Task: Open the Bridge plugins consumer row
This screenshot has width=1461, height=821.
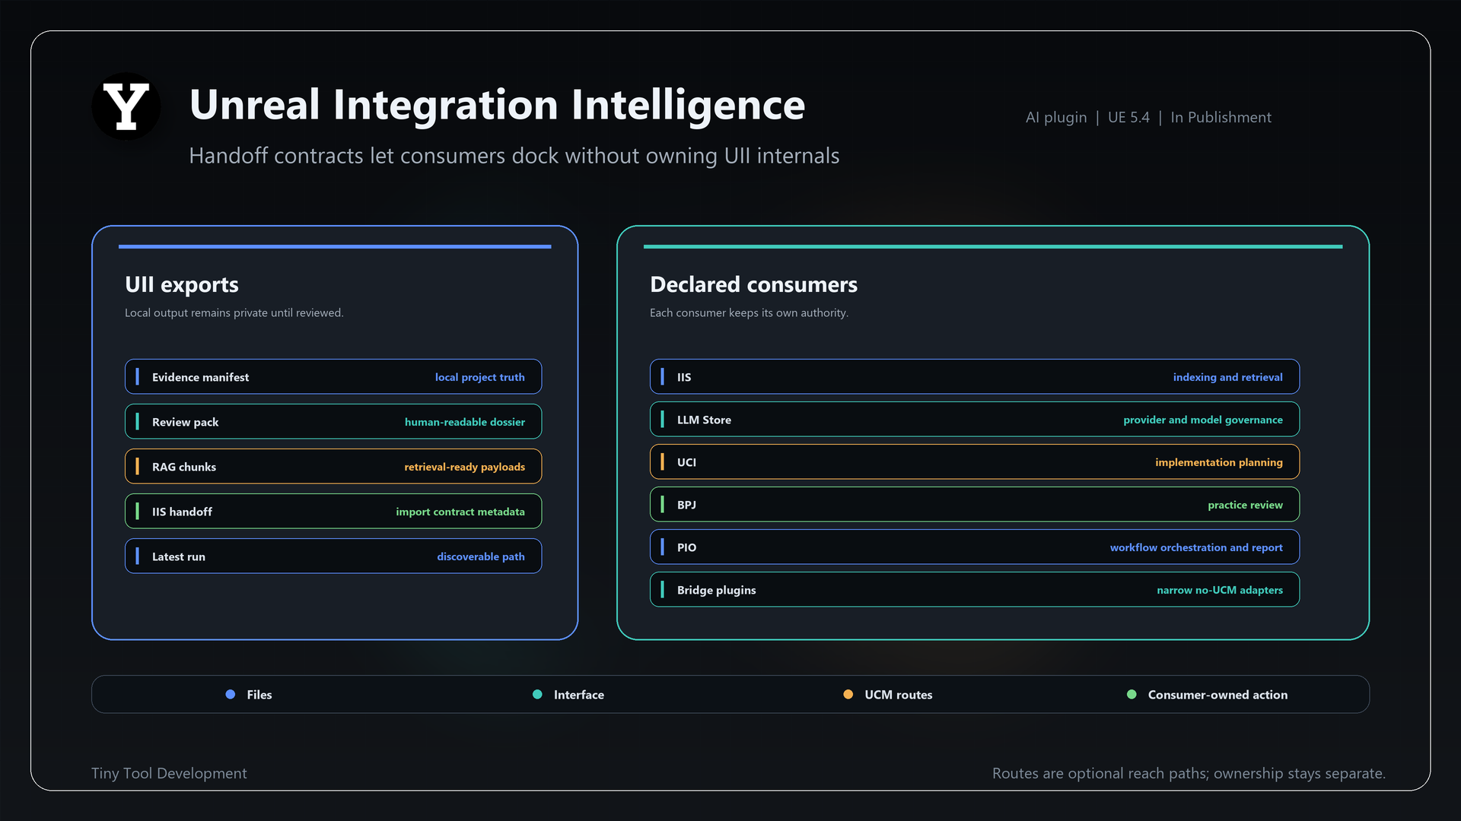Action: (x=975, y=590)
